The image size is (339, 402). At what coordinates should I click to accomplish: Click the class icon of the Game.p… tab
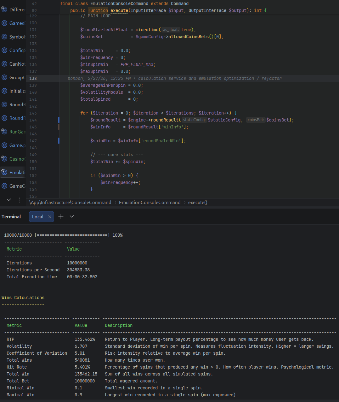pos(4,145)
